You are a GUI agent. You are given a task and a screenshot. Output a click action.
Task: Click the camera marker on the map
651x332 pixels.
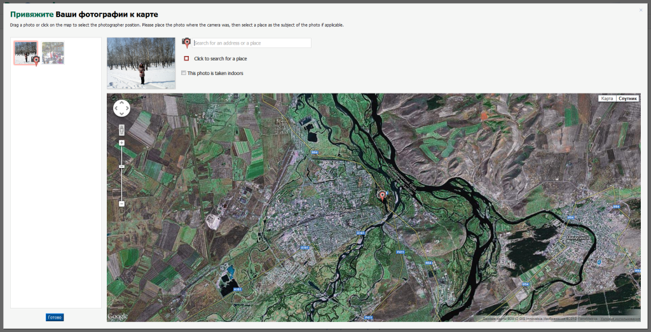(x=382, y=195)
